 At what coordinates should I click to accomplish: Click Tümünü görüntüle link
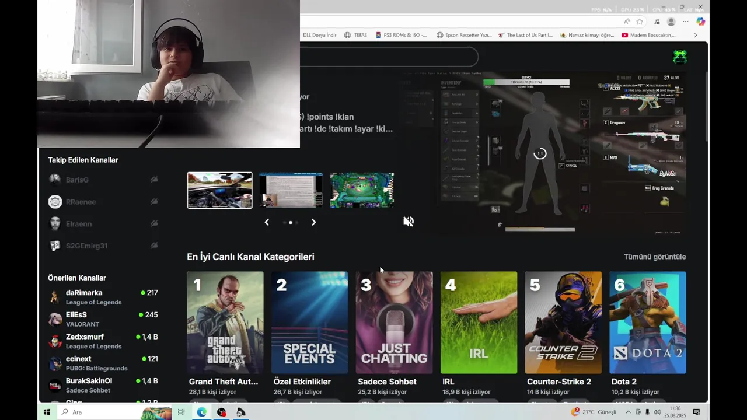pyautogui.click(x=655, y=257)
